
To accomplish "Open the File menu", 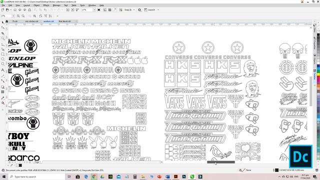I will point(3,5).
